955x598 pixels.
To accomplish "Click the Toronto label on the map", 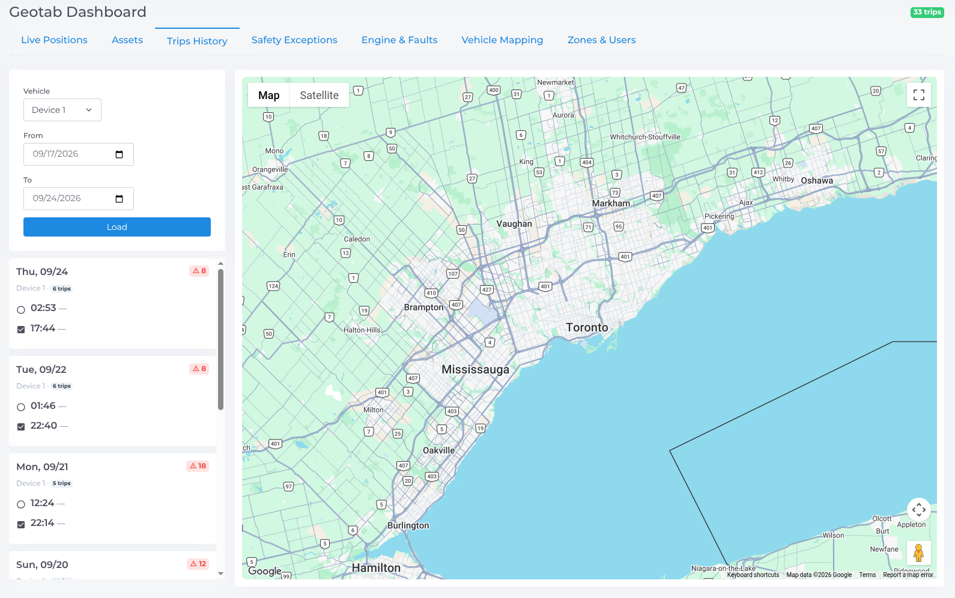I will click(587, 328).
